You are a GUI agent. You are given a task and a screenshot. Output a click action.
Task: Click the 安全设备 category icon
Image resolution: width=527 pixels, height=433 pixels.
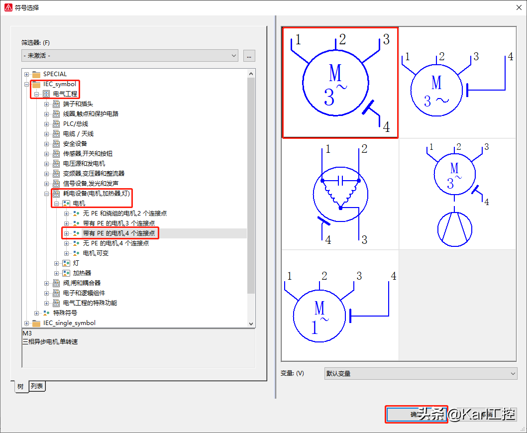(x=56, y=144)
